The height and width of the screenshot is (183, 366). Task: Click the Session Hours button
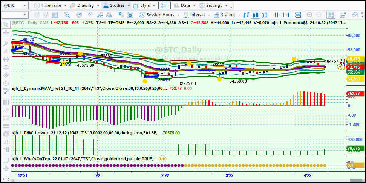coord(157,15)
